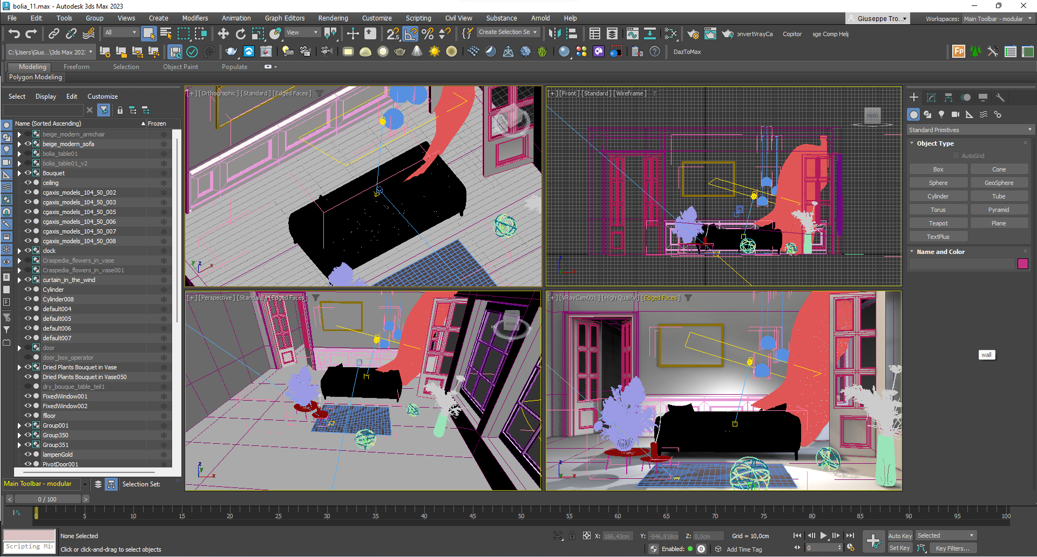
Task: Switch to Lights category in Create panel
Action: [x=941, y=114]
